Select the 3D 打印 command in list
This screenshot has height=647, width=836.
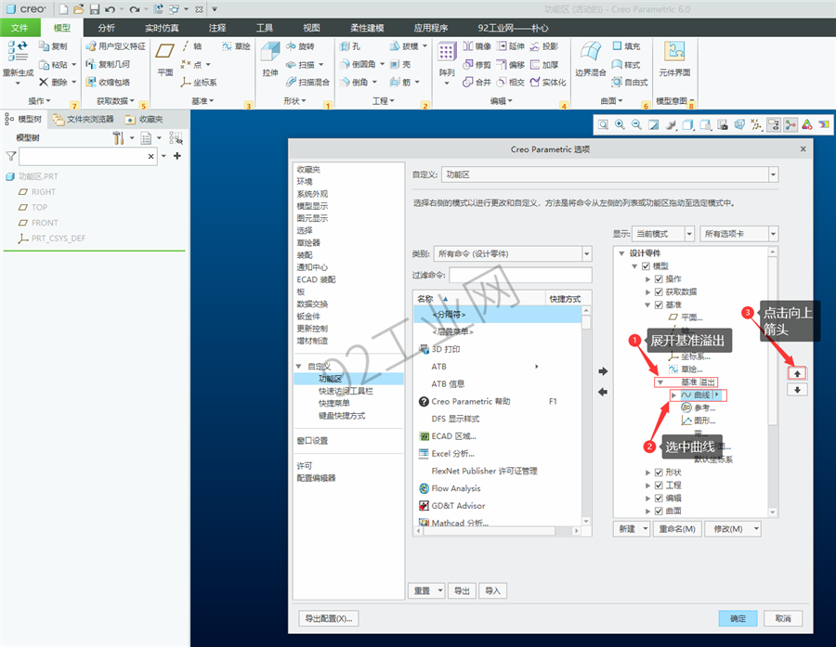coord(445,349)
